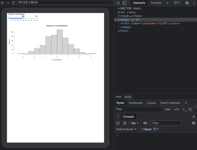Open console settings gear

tap(193, 123)
